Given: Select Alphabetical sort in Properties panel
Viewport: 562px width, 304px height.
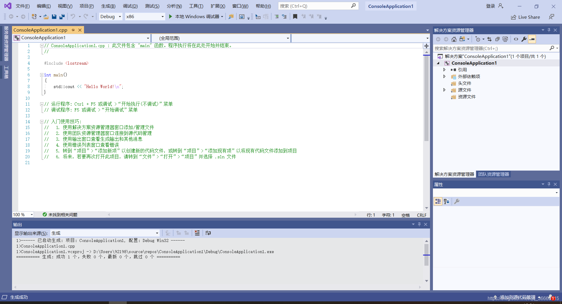Looking at the screenshot, I should click(x=446, y=201).
